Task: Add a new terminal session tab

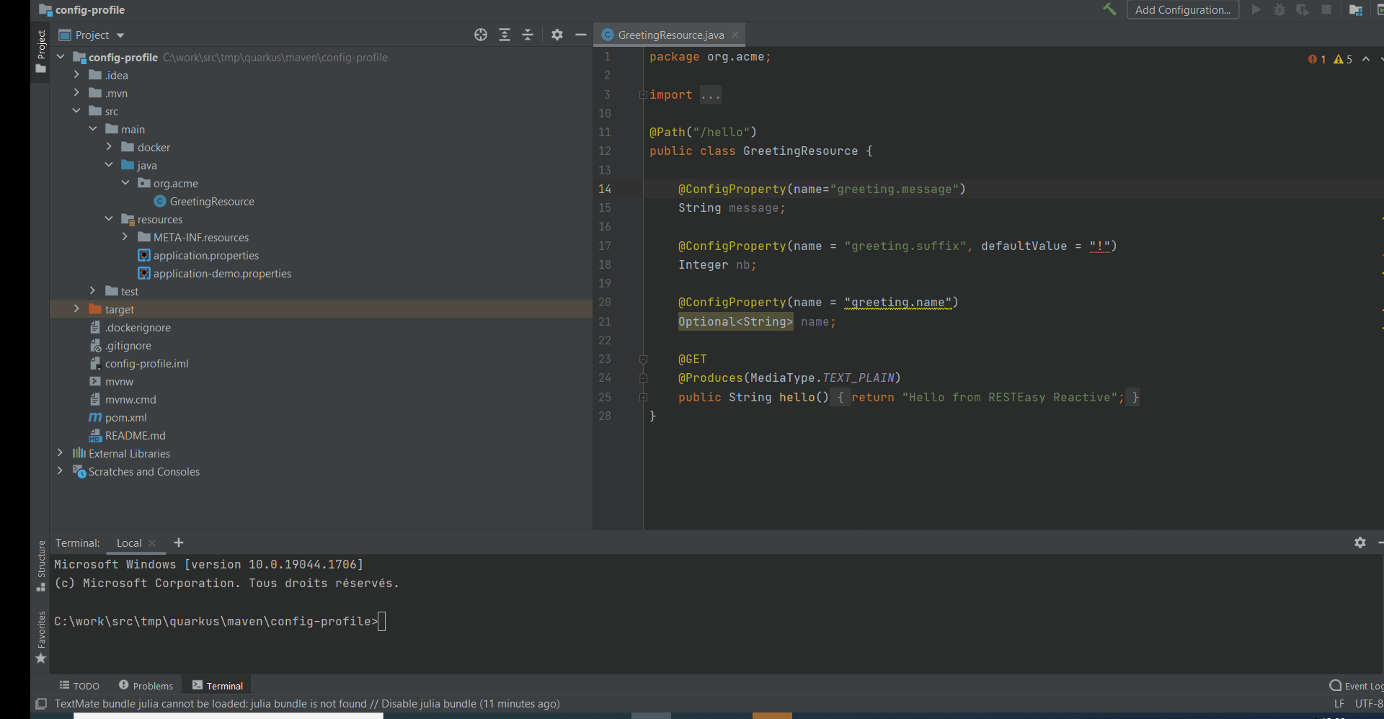Action: click(179, 542)
